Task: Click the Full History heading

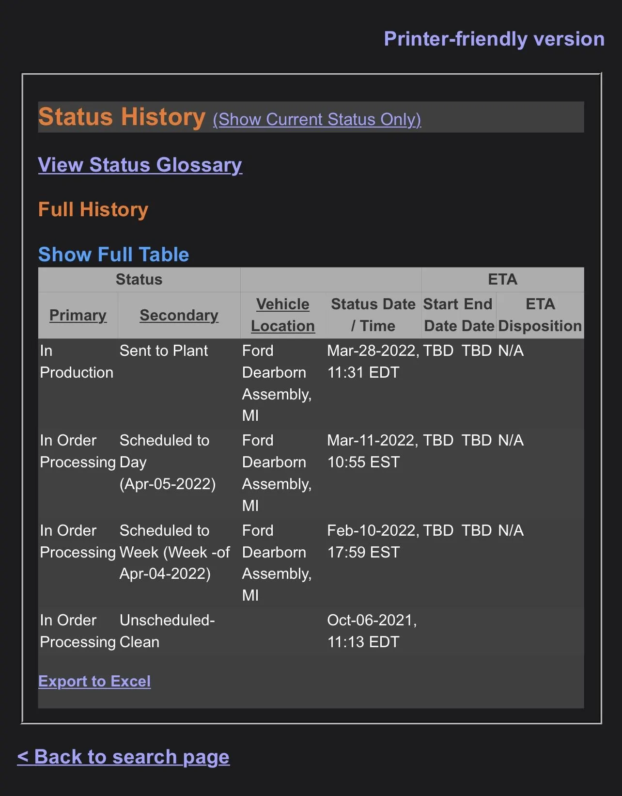Action: click(93, 209)
